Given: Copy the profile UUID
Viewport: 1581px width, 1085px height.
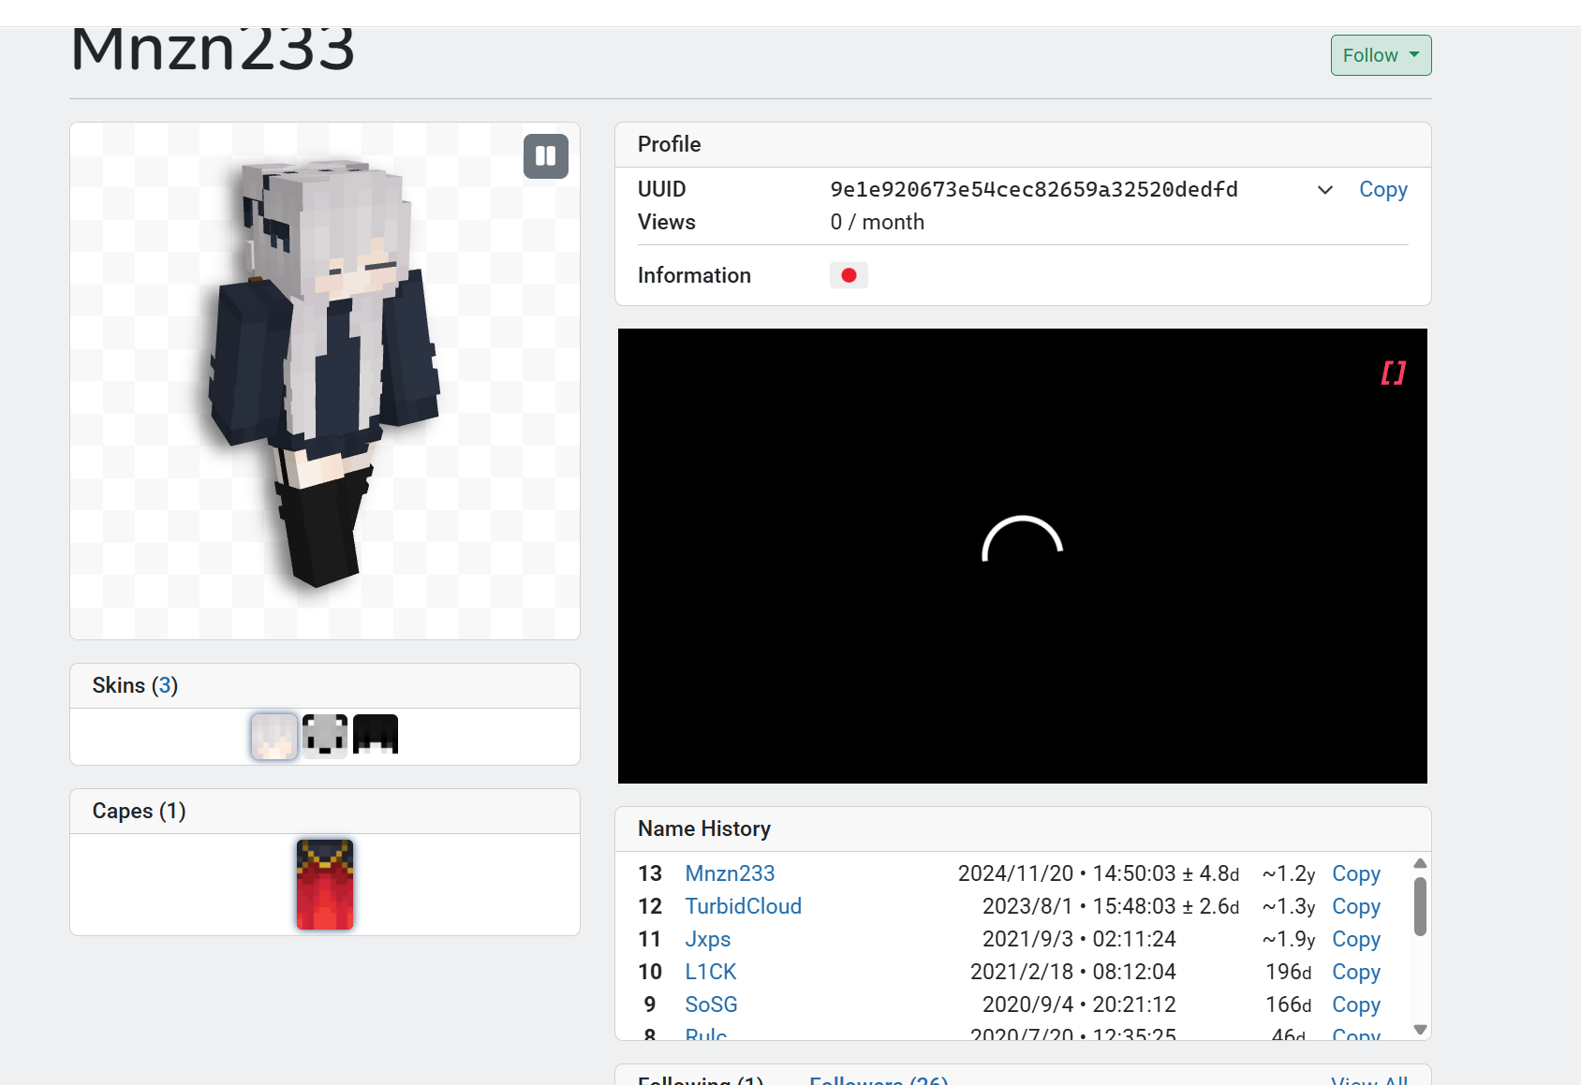Looking at the screenshot, I should [x=1382, y=189].
